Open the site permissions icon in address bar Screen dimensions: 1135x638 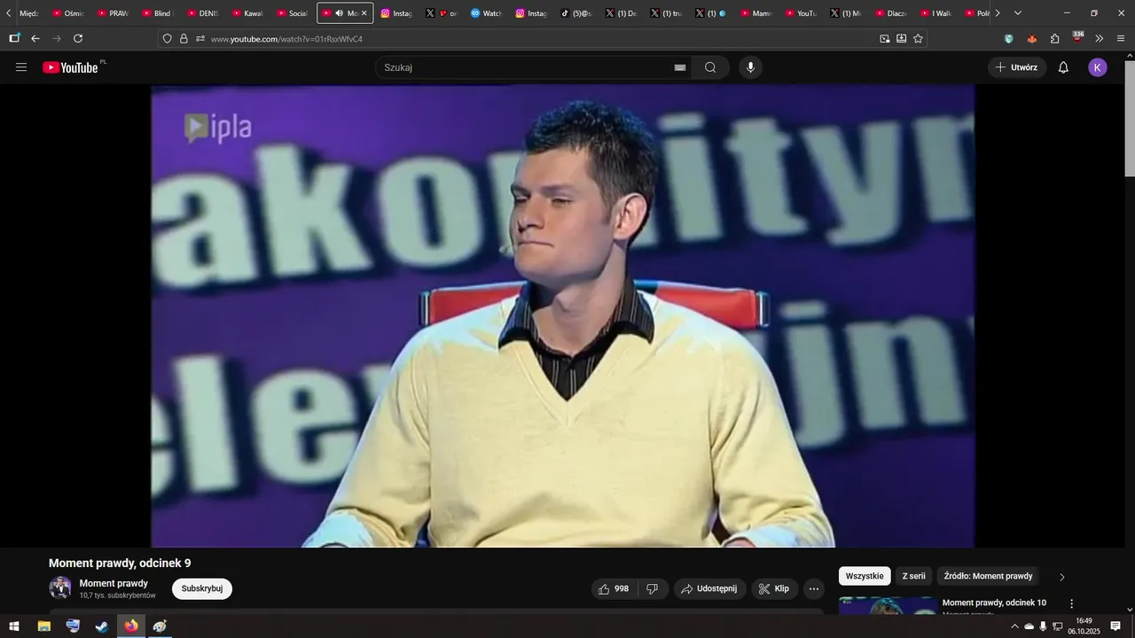[x=200, y=39]
